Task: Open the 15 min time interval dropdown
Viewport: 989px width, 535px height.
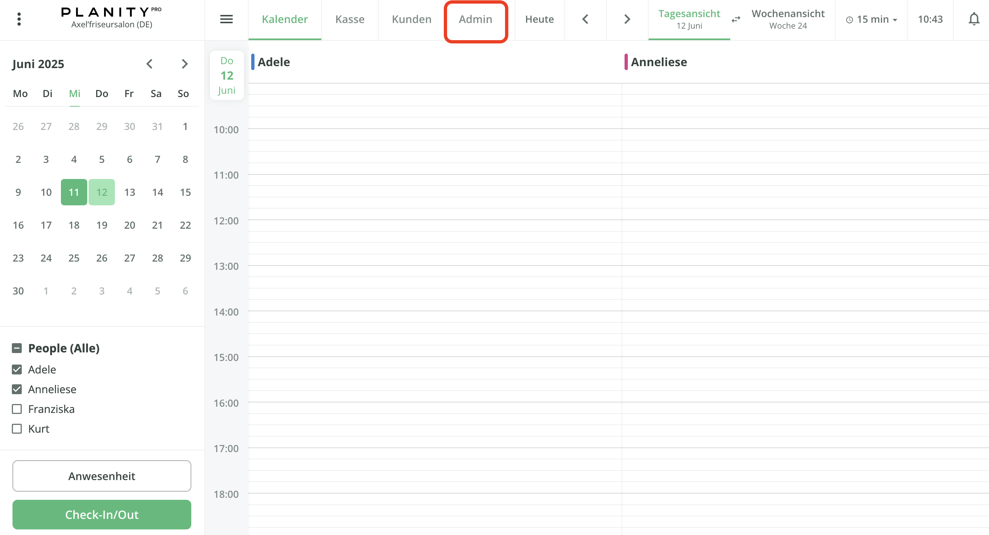Action: click(871, 19)
